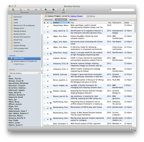Open the Galaxy Project owner link
Screen dimensions: 144x142
77,16
